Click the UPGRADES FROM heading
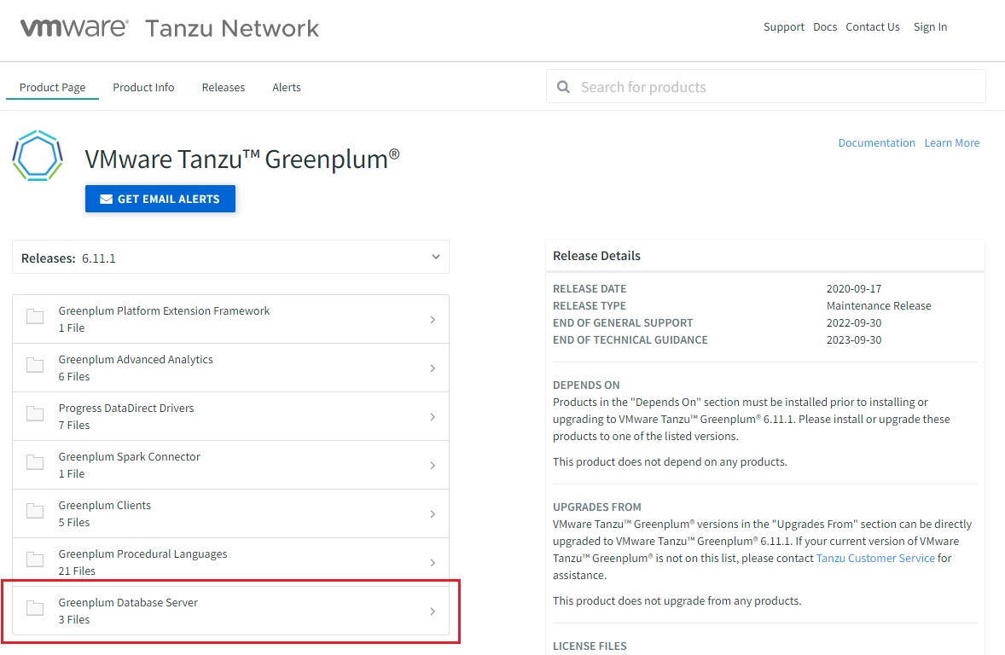This screenshot has height=655, width=1005. (x=596, y=507)
